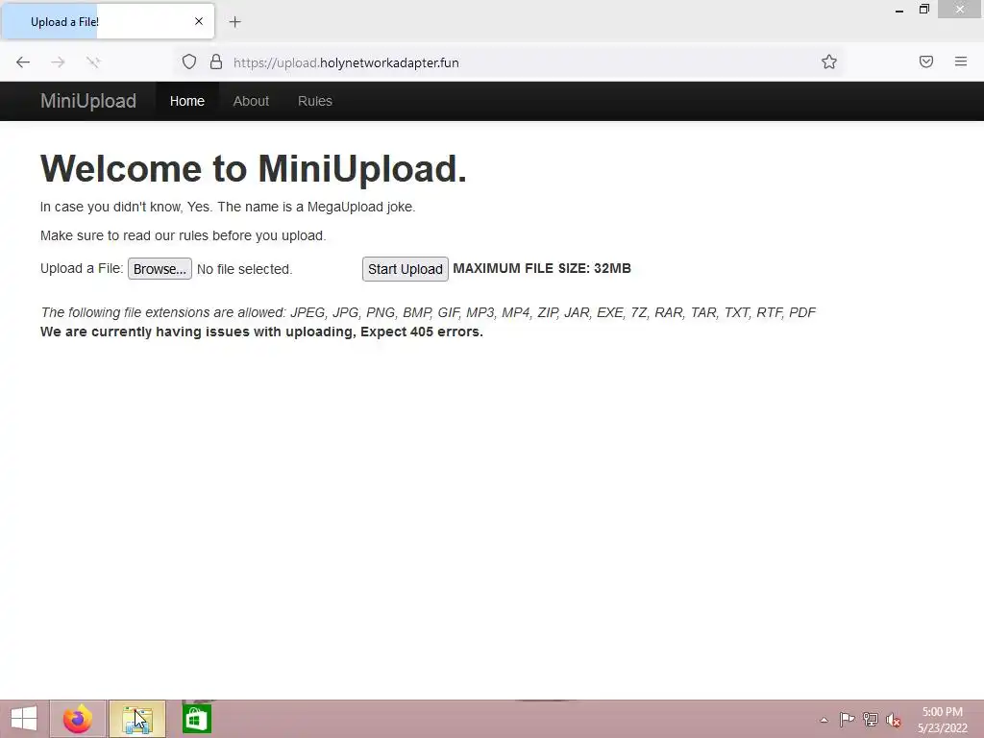Click the Start Upload button

[x=406, y=269]
